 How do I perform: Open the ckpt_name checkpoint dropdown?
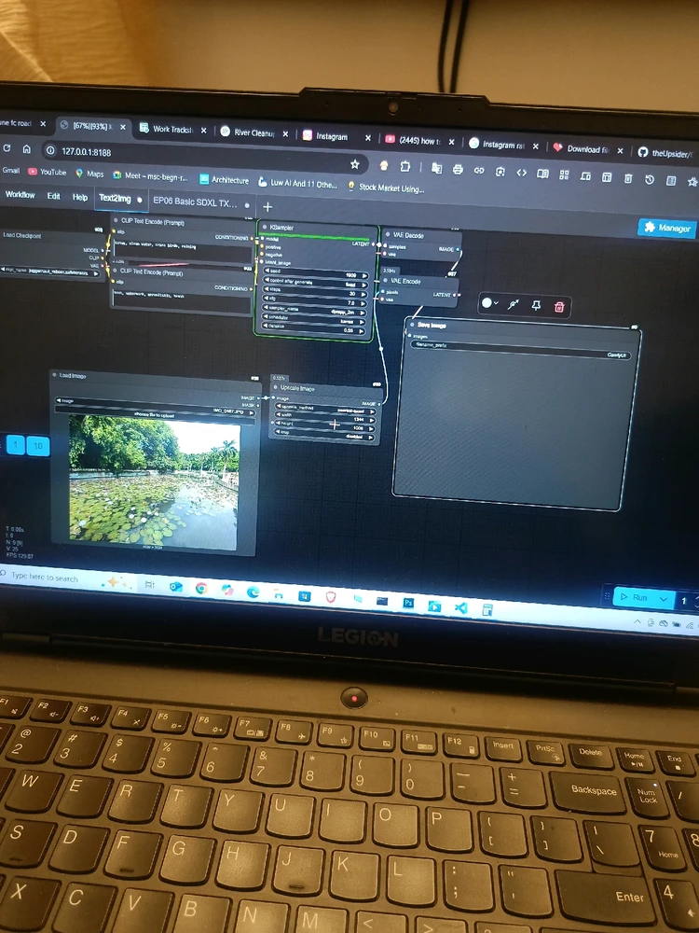52,272
